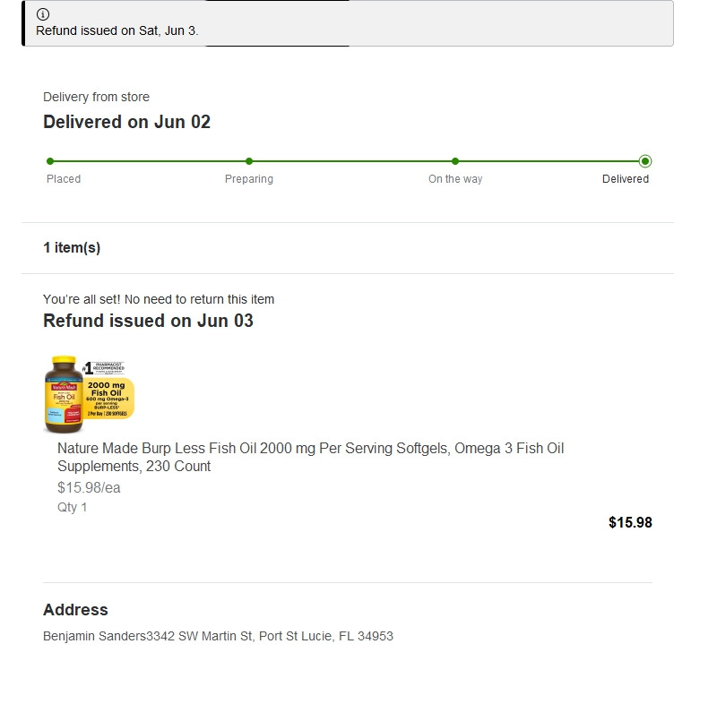Image resolution: width=717 pixels, height=704 pixels.
Task: Click the "Delivered" status label
Action: (626, 179)
